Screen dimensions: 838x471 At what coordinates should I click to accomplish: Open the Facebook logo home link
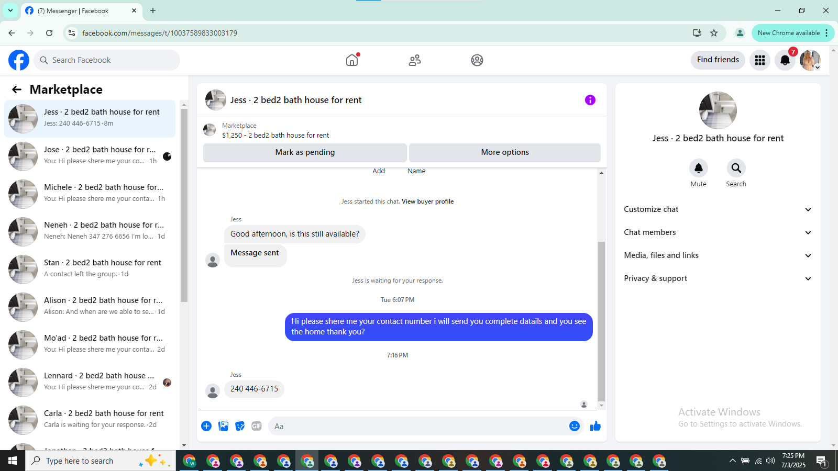(x=19, y=60)
